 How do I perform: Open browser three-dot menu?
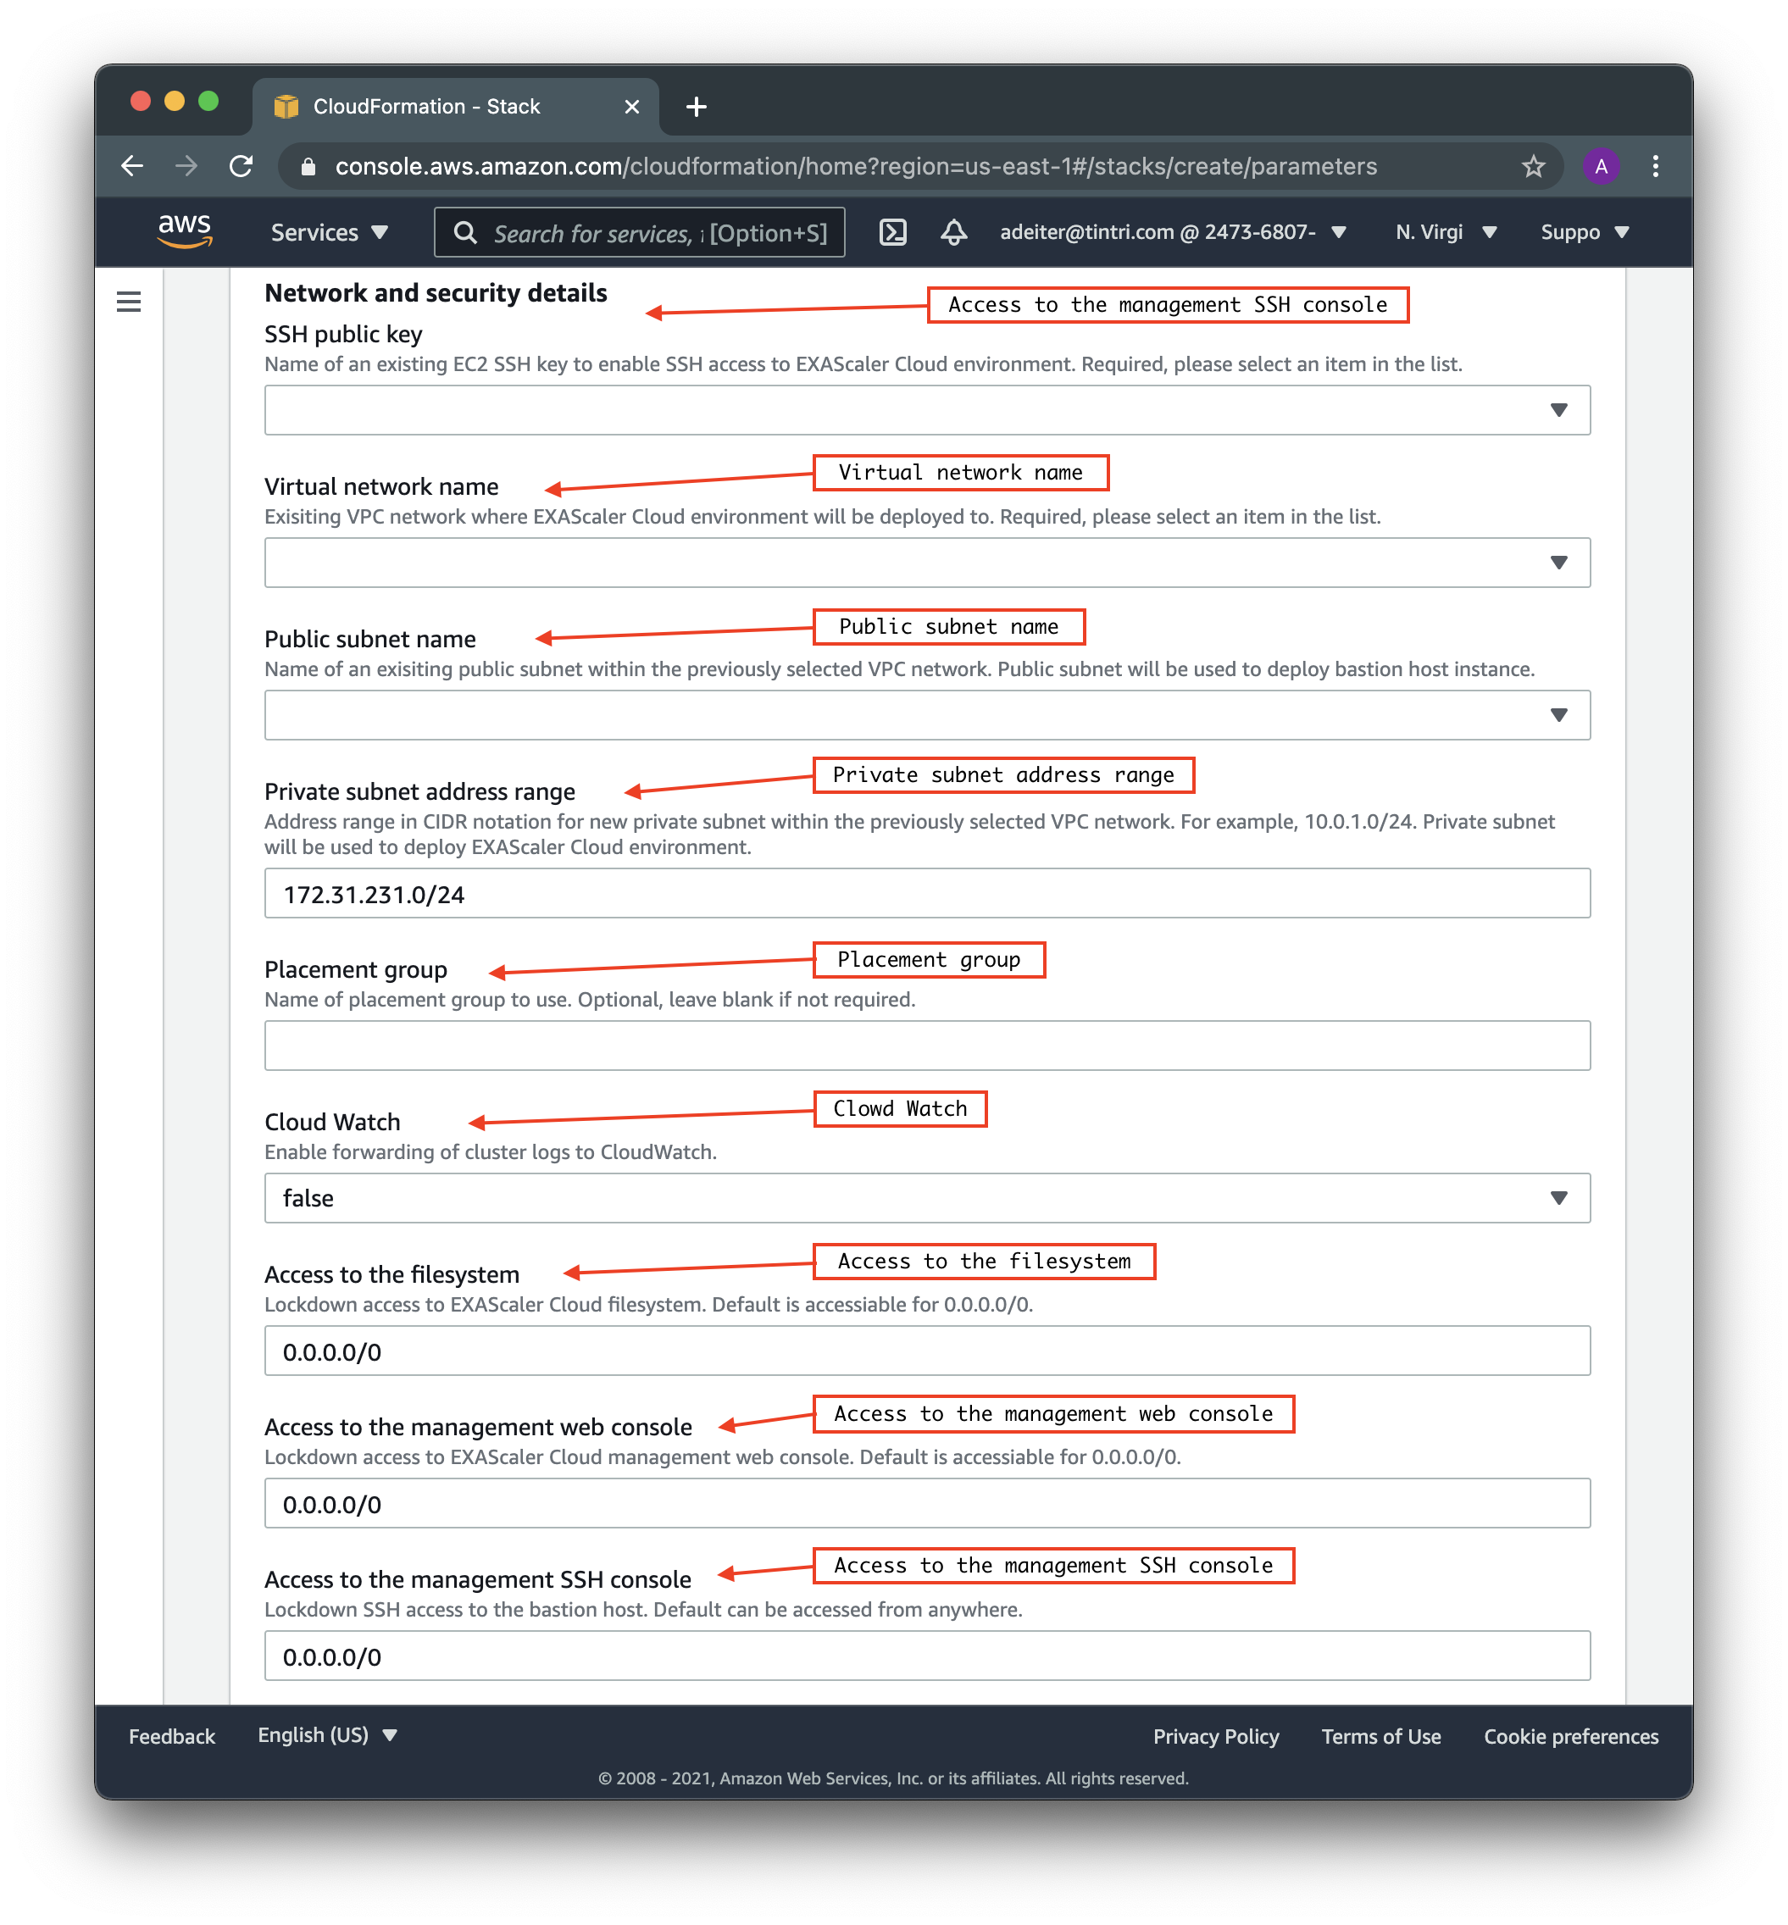[x=1656, y=166]
